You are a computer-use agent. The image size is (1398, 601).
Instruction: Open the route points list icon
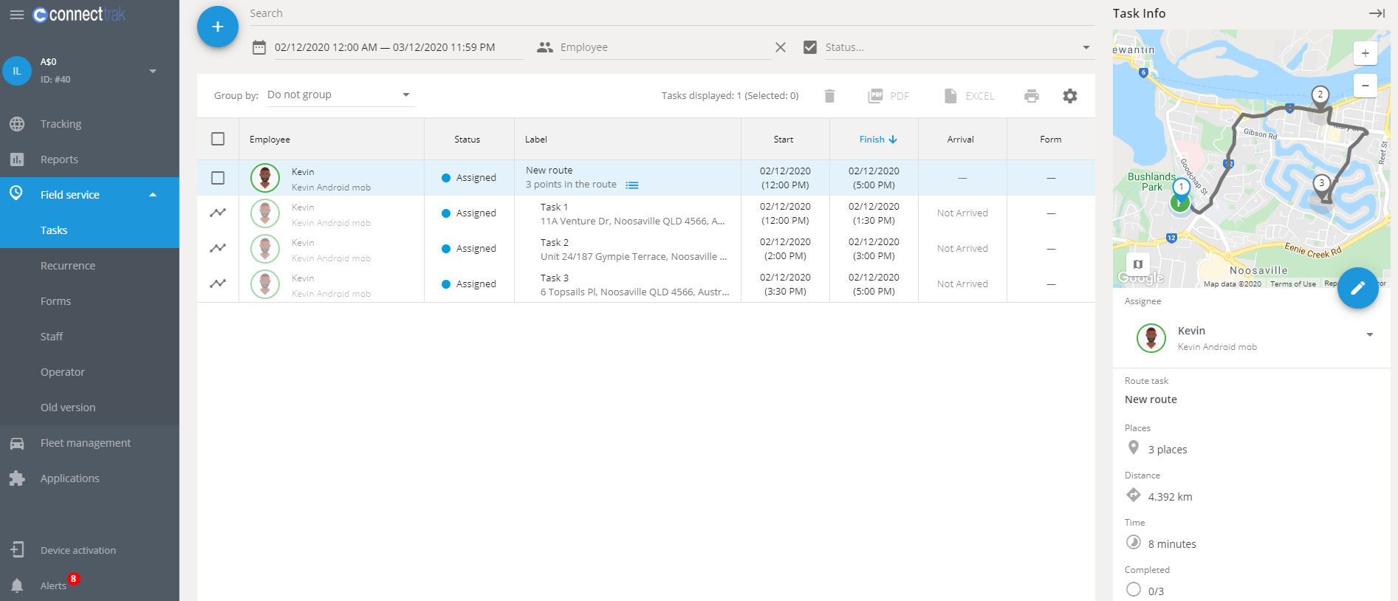coord(632,185)
